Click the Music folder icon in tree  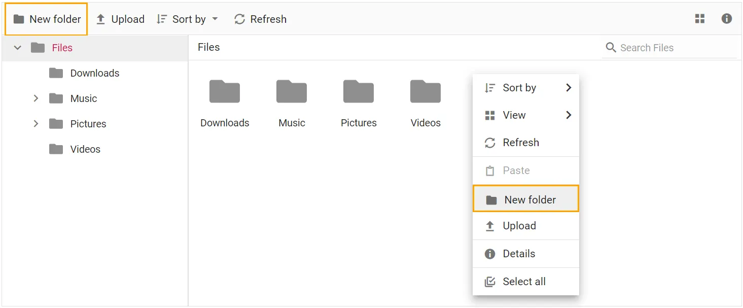pos(56,98)
